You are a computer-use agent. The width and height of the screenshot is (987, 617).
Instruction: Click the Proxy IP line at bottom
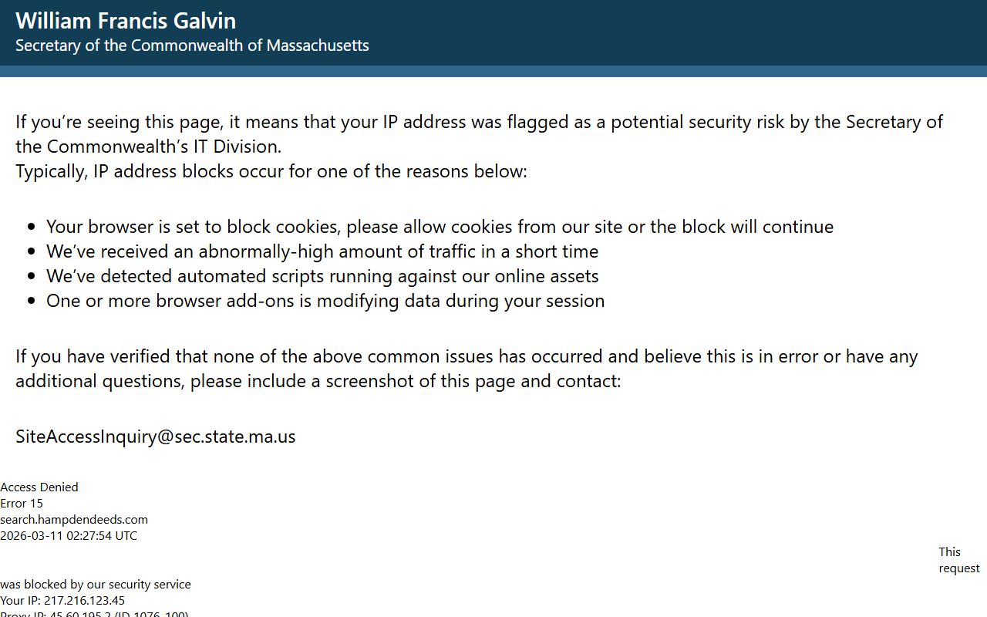click(x=94, y=614)
